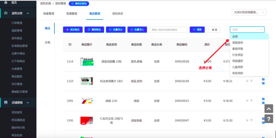Switch to the 货柜状态 tab

118,14
